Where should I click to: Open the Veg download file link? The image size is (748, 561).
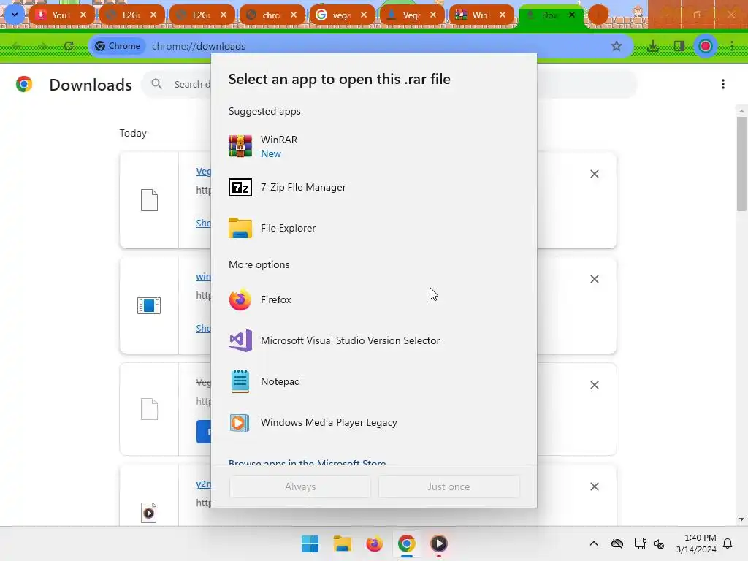pyautogui.click(x=203, y=171)
